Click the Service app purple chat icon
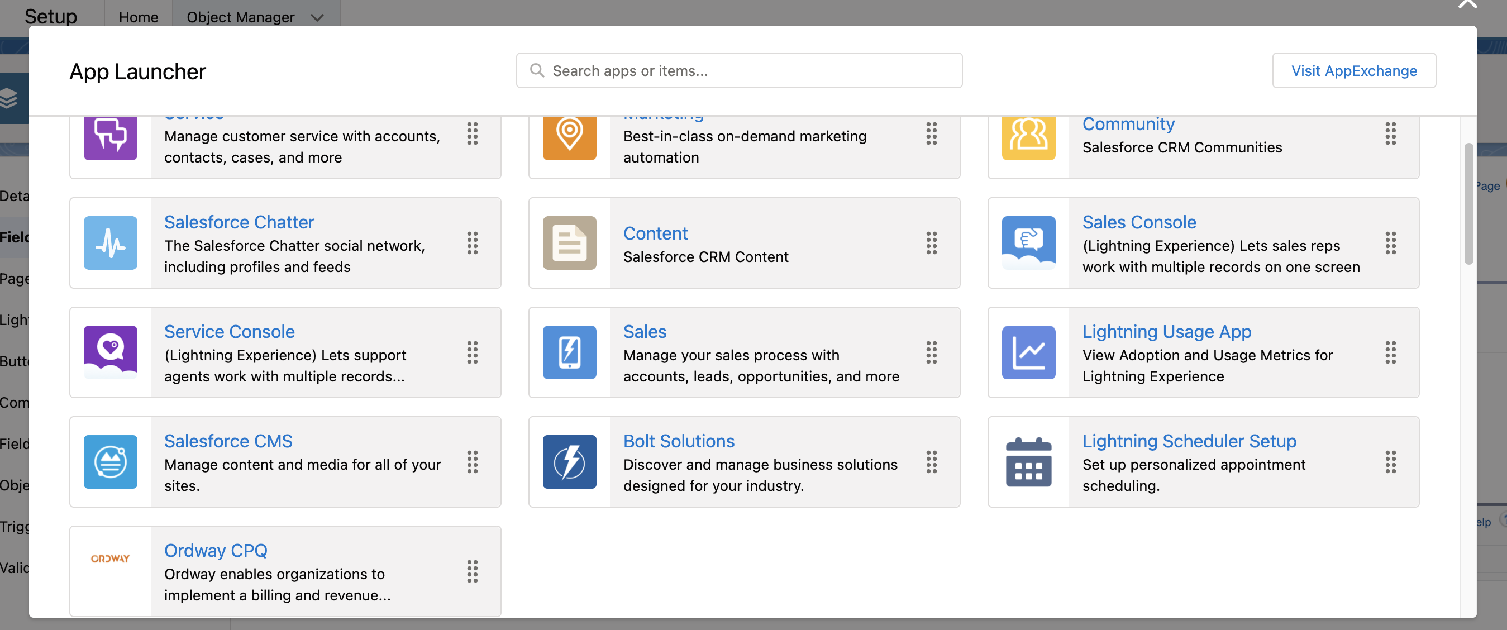This screenshot has height=630, width=1507. coord(110,137)
